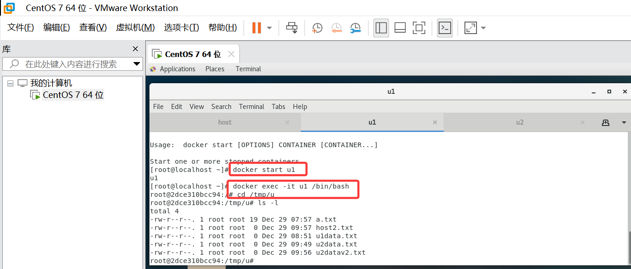Open the terminal tab list dropdown
Image resolution: width=631 pixels, height=269 pixels.
pos(624,122)
